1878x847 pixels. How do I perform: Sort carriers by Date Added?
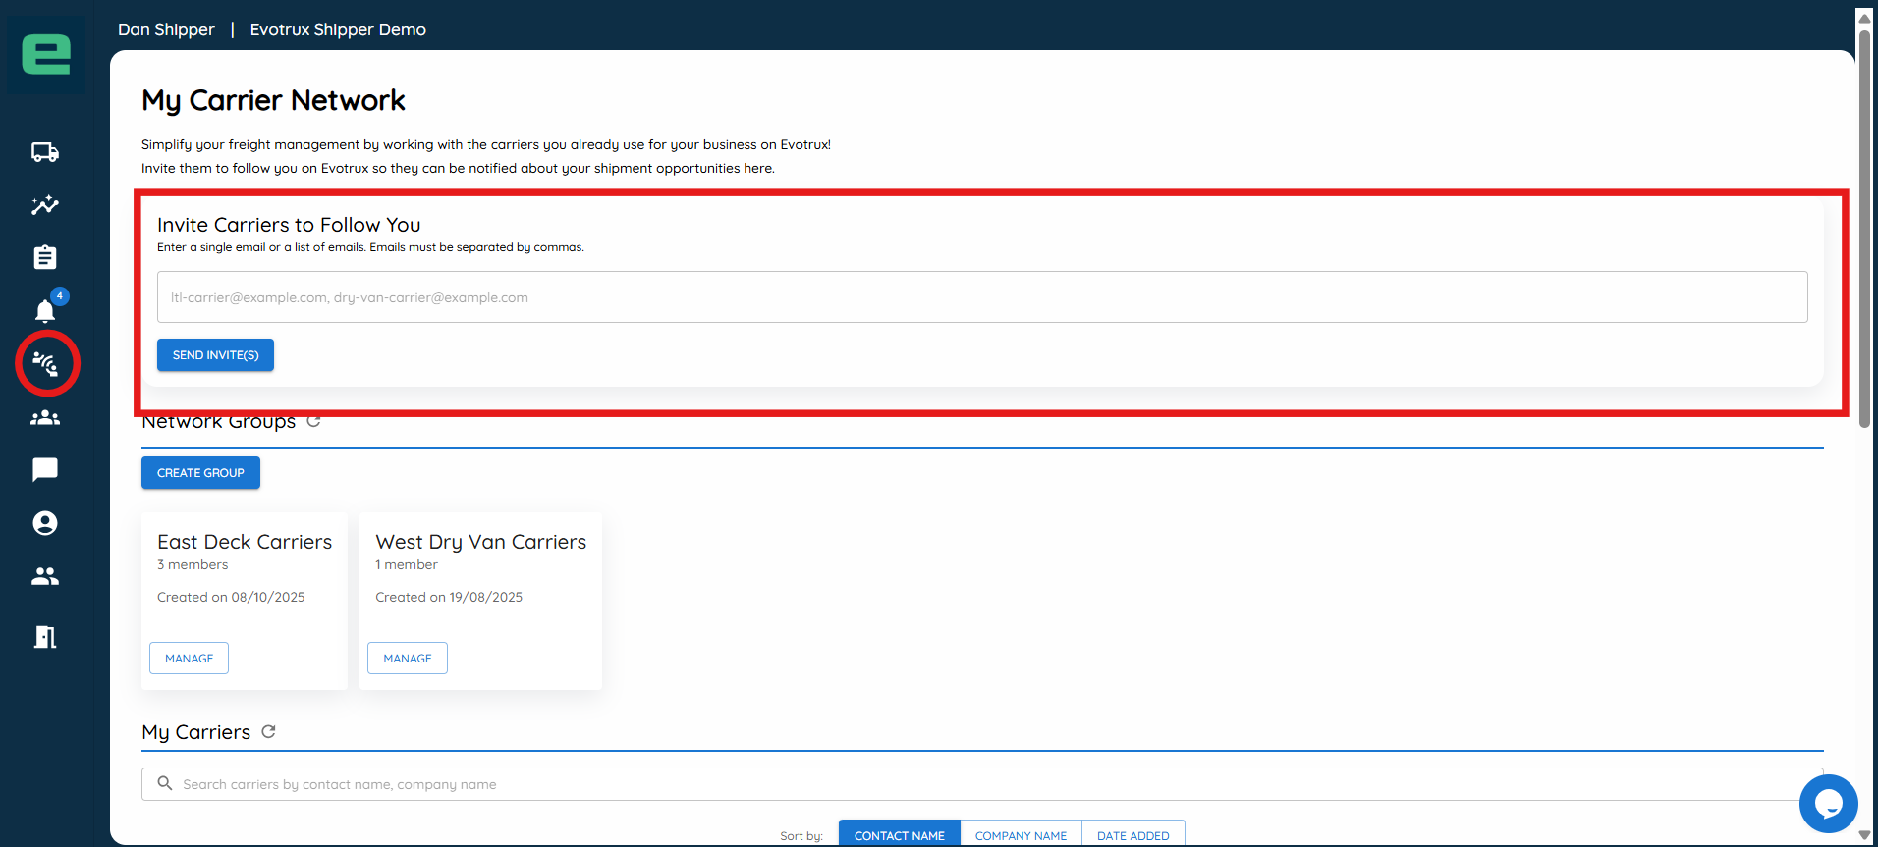tap(1132, 835)
